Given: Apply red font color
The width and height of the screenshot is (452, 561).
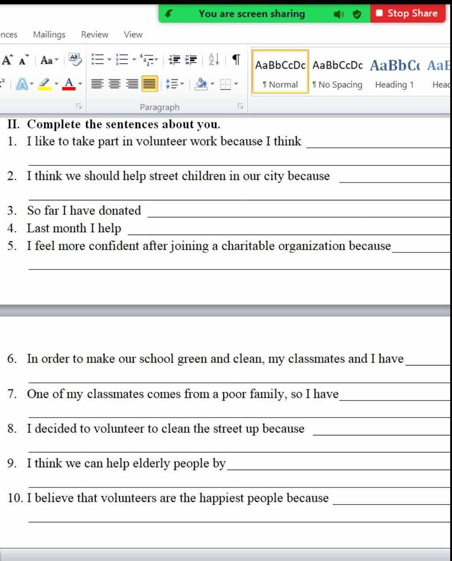Looking at the screenshot, I should point(69,83).
